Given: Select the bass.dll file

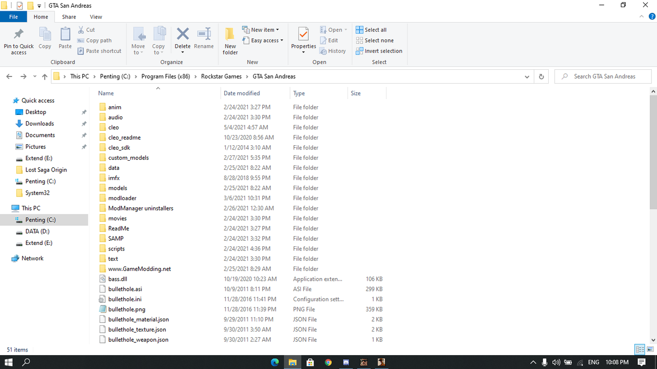Looking at the screenshot, I should [118, 279].
